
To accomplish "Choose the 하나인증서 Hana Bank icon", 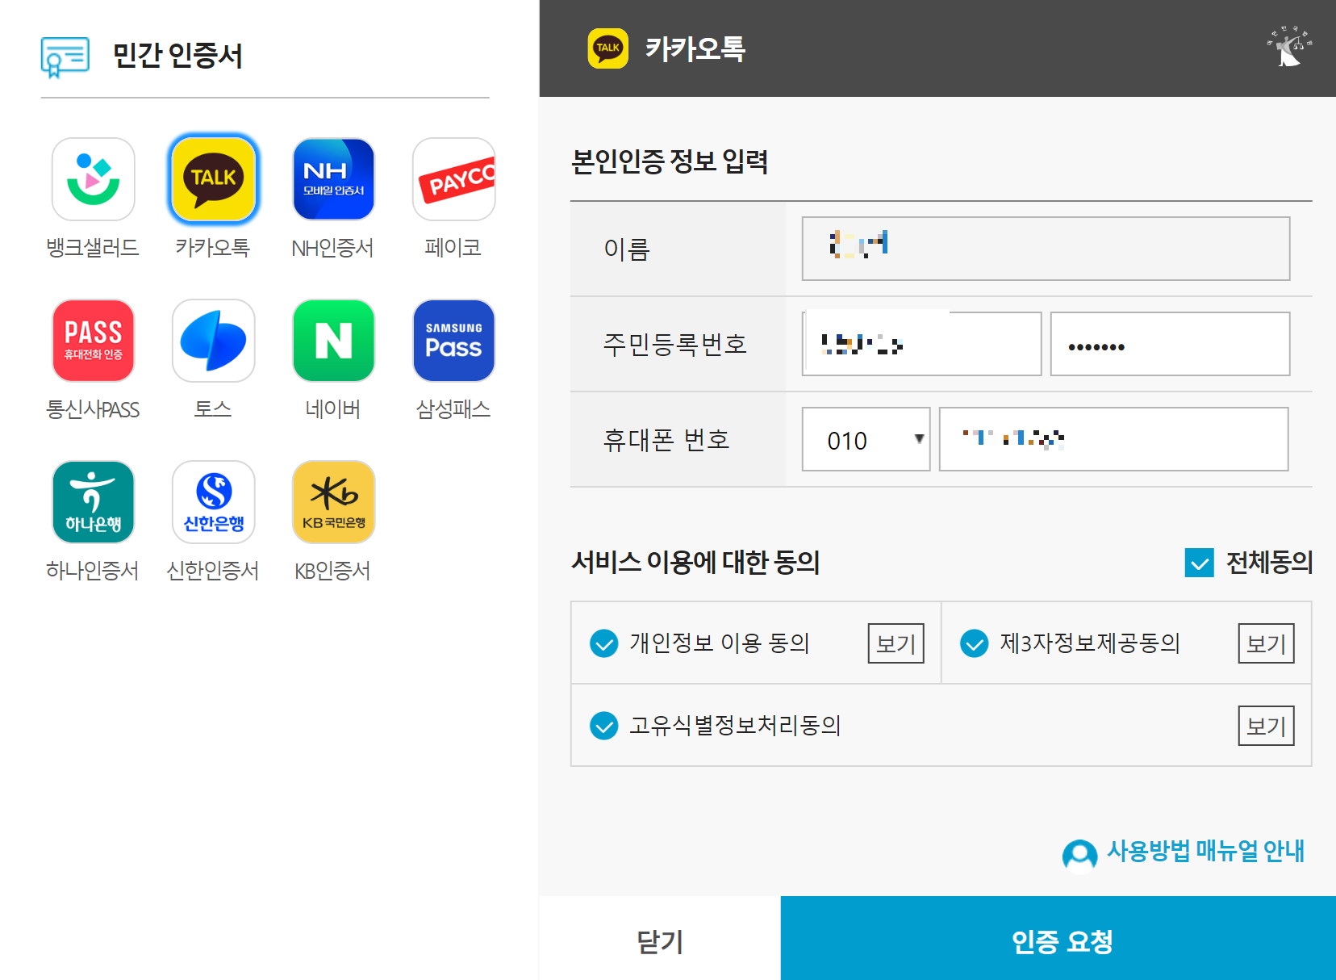I will click(94, 502).
